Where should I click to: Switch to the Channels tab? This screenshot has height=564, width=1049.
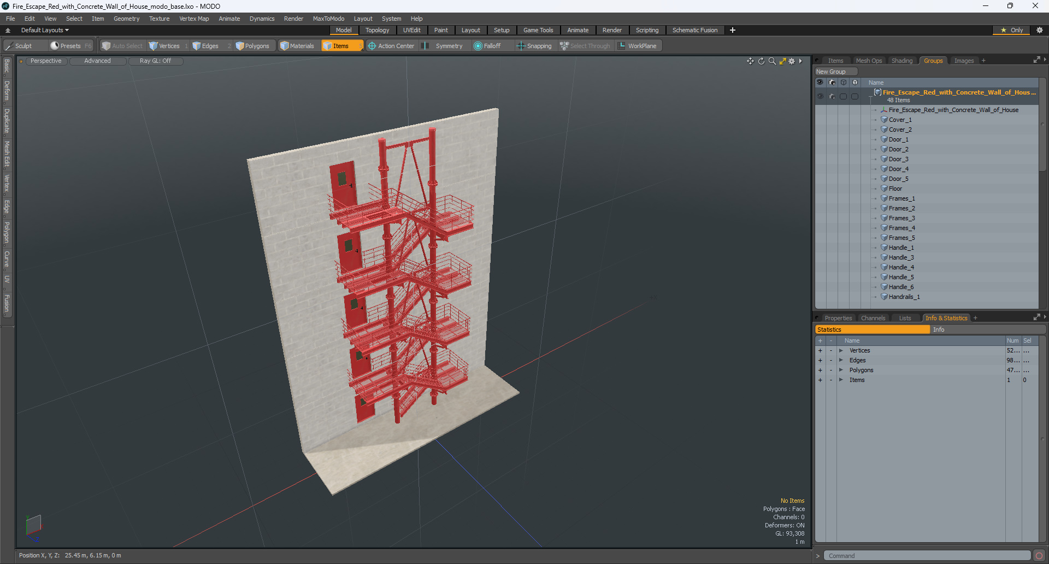[873, 318]
